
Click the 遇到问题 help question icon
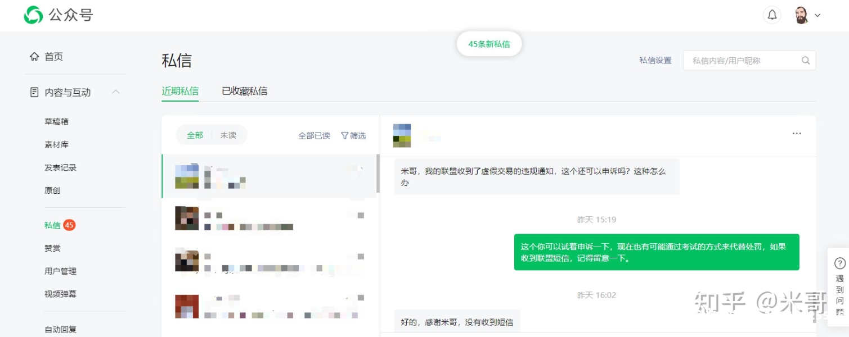point(839,263)
